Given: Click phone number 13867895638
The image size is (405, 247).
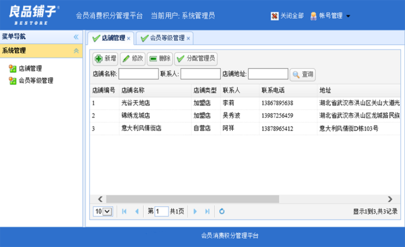Looking at the screenshot, I should coord(277,103).
